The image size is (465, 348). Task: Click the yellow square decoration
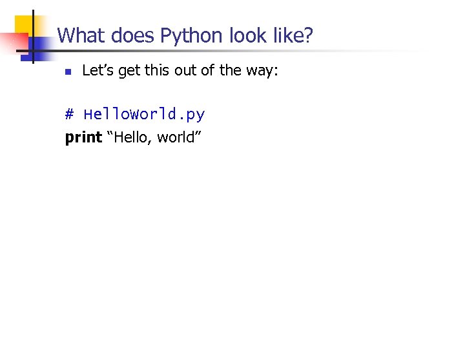24,24
